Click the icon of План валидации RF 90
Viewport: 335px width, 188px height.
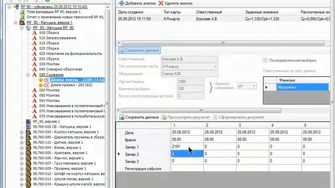pyautogui.click(x=22, y=12)
